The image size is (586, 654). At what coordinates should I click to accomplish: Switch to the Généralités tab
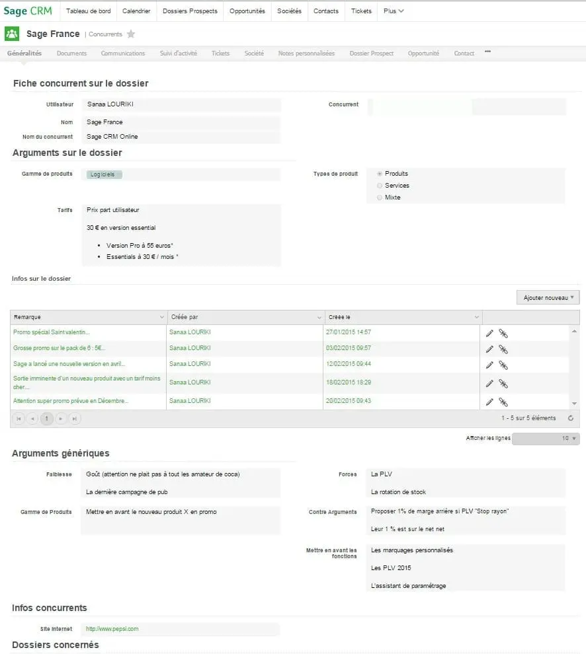pos(24,54)
